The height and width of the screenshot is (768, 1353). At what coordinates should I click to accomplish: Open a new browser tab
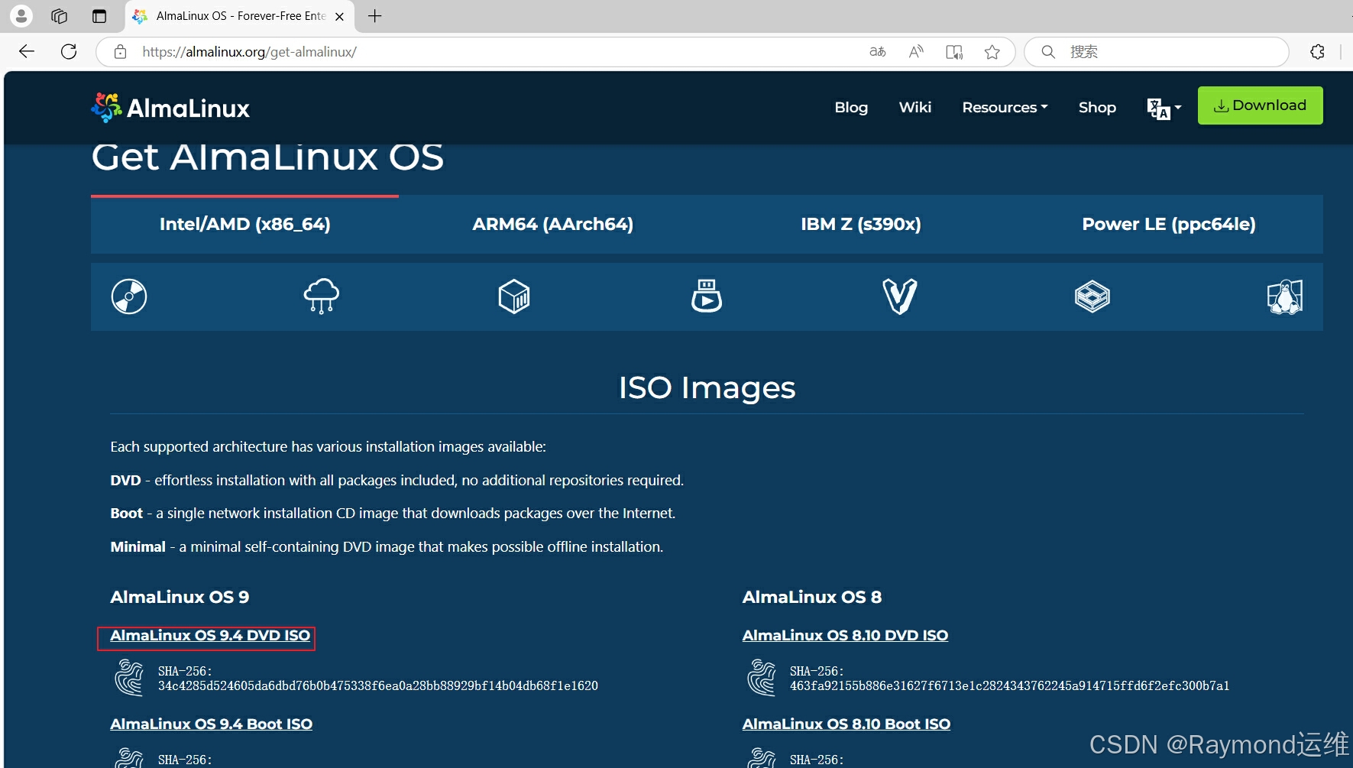[x=375, y=16]
